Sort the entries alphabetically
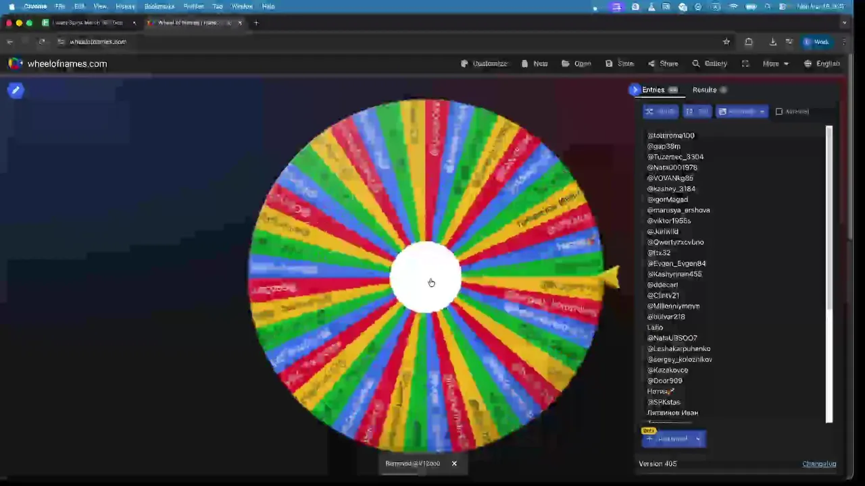This screenshot has height=486, width=865. tap(697, 111)
